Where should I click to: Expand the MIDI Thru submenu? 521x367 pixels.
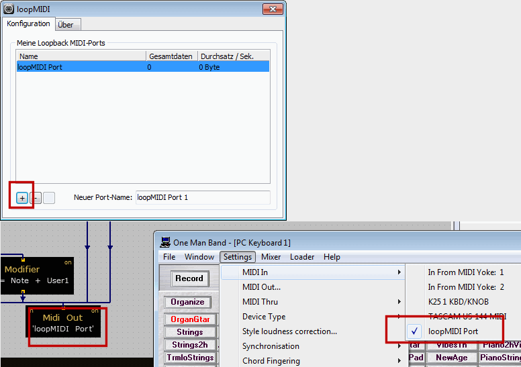coord(312,302)
